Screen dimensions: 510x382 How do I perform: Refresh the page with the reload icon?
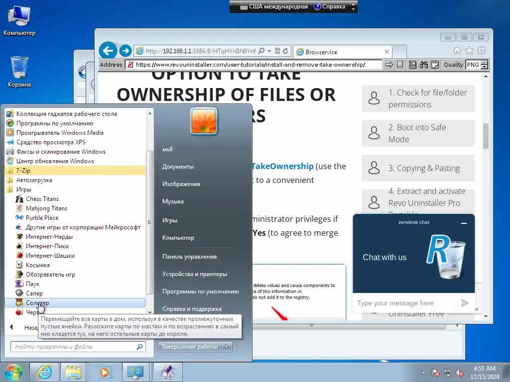tap(285, 51)
